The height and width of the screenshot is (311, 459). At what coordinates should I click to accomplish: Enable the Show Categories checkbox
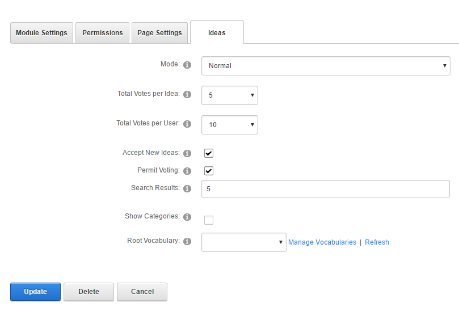(x=209, y=220)
